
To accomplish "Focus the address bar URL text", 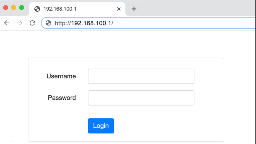I will click(84, 23).
